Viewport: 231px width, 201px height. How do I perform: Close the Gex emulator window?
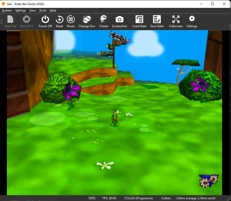[224, 4]
